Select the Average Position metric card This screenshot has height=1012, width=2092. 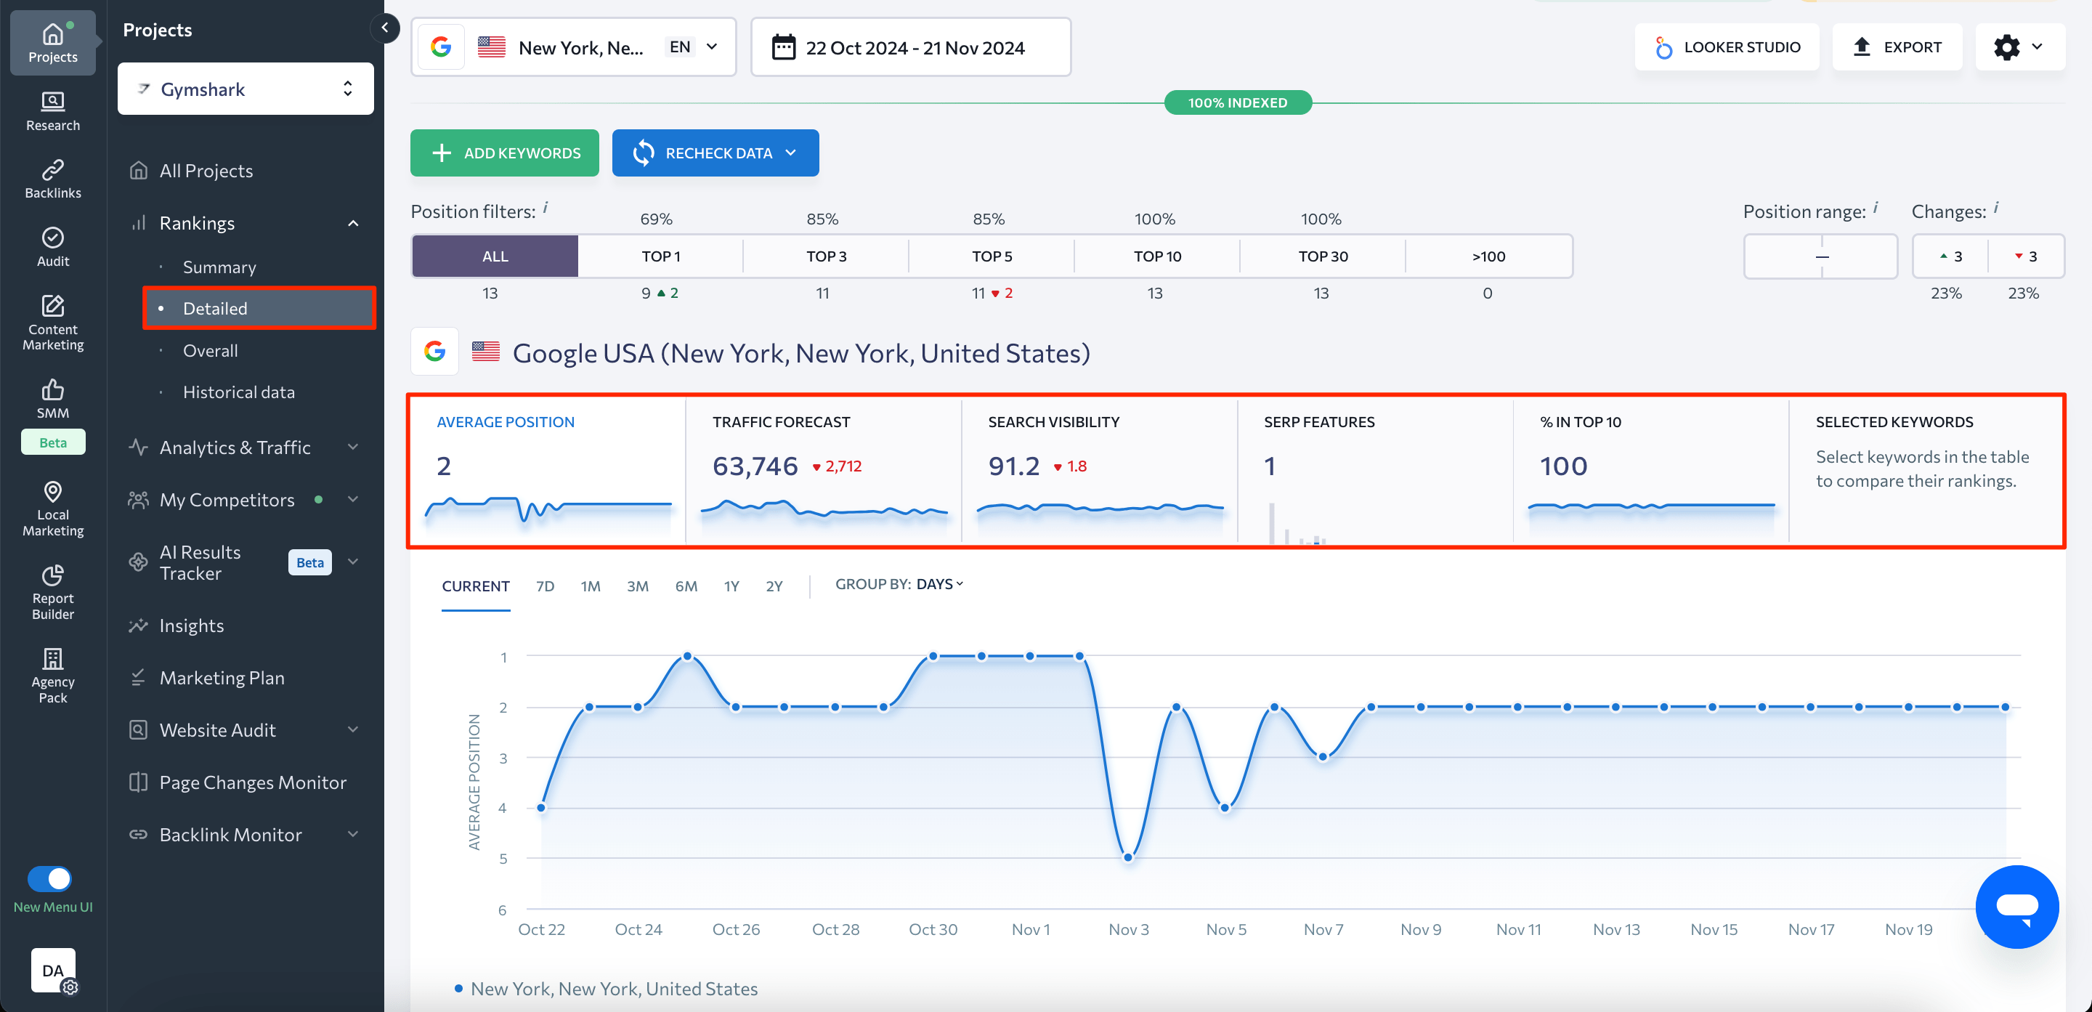548,471
